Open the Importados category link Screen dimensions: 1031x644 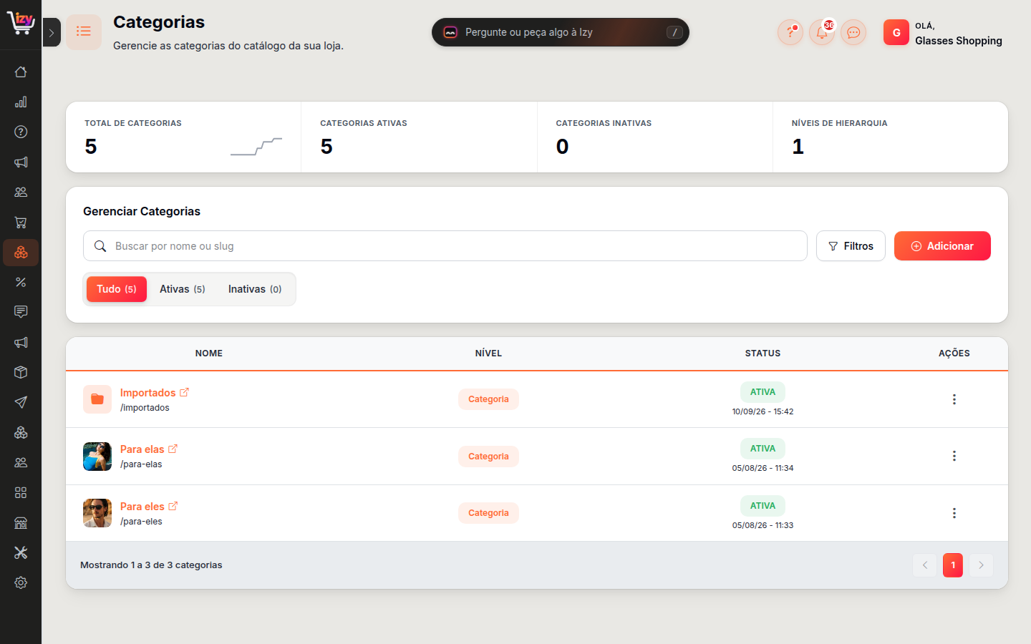click(x=147, y=393)
